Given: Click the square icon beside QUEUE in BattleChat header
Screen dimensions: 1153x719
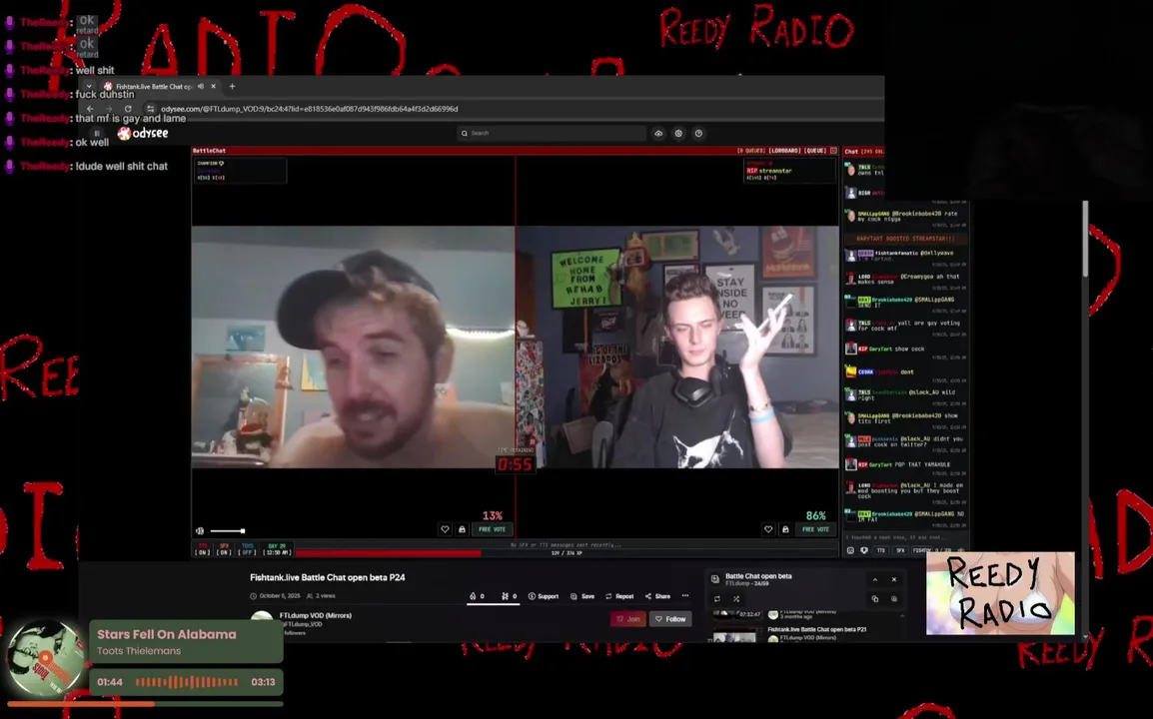Looking at the screenshot, I should pos(833,151).
